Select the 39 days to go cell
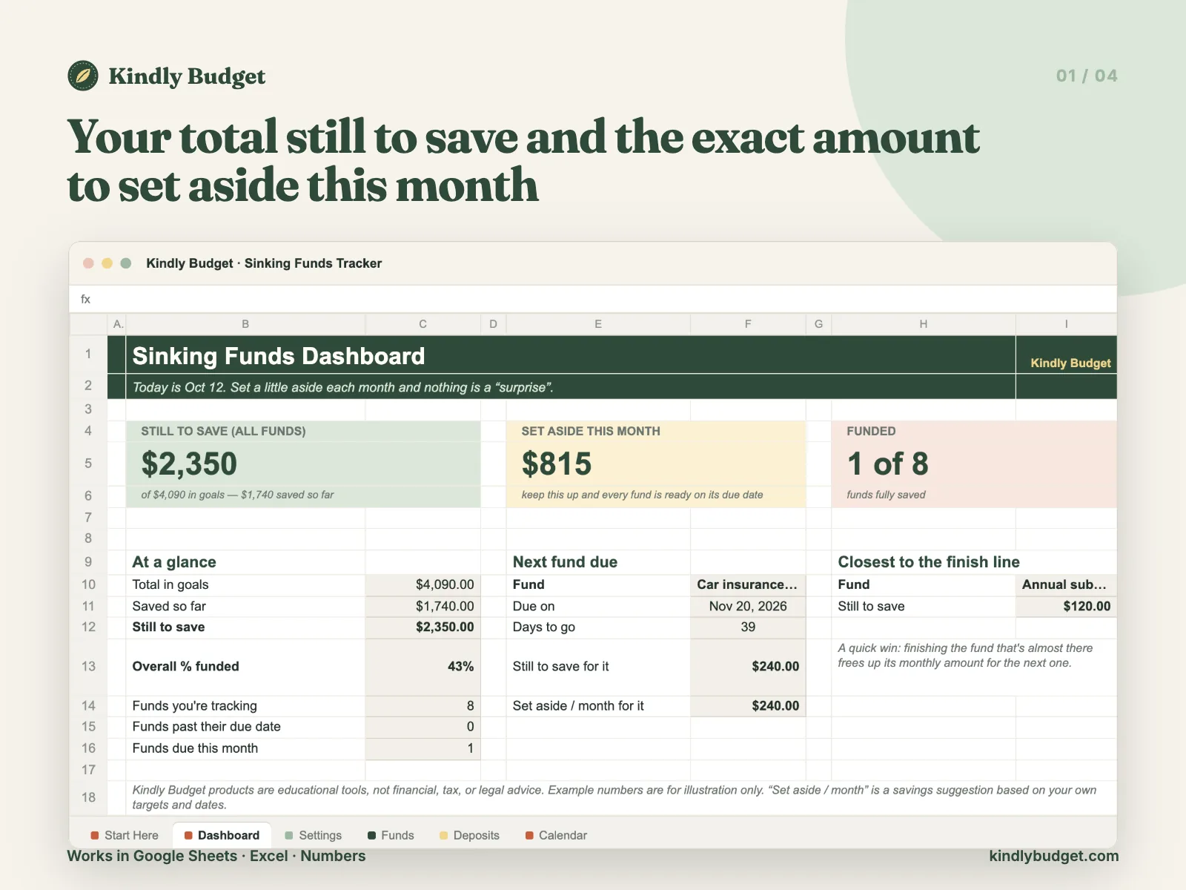 pos(748,627)
